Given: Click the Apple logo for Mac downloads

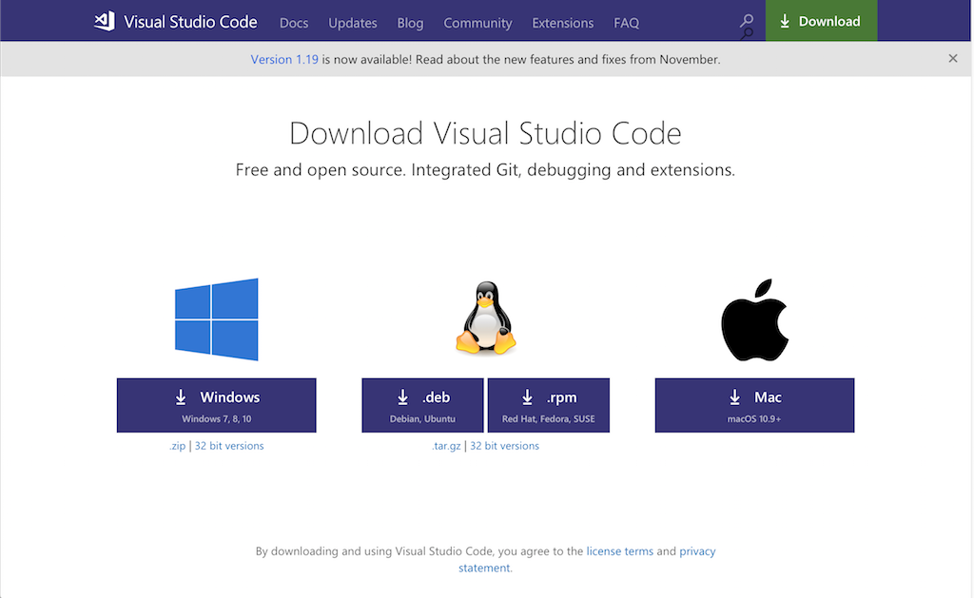Looking at the screenshot, I should click(x=754, y=318).
